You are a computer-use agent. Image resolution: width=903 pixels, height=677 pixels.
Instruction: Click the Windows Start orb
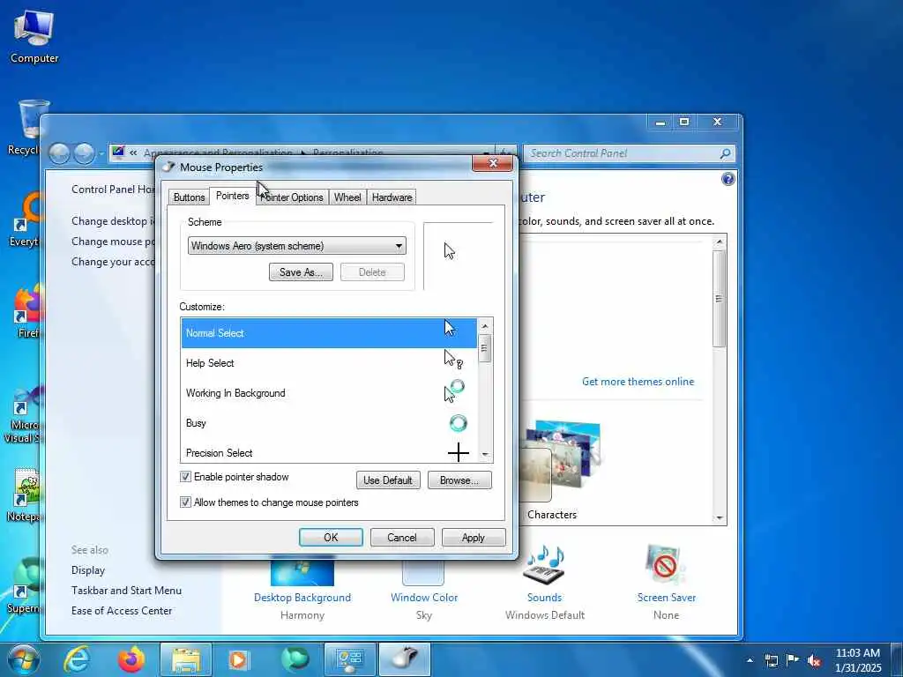[23, 659]
